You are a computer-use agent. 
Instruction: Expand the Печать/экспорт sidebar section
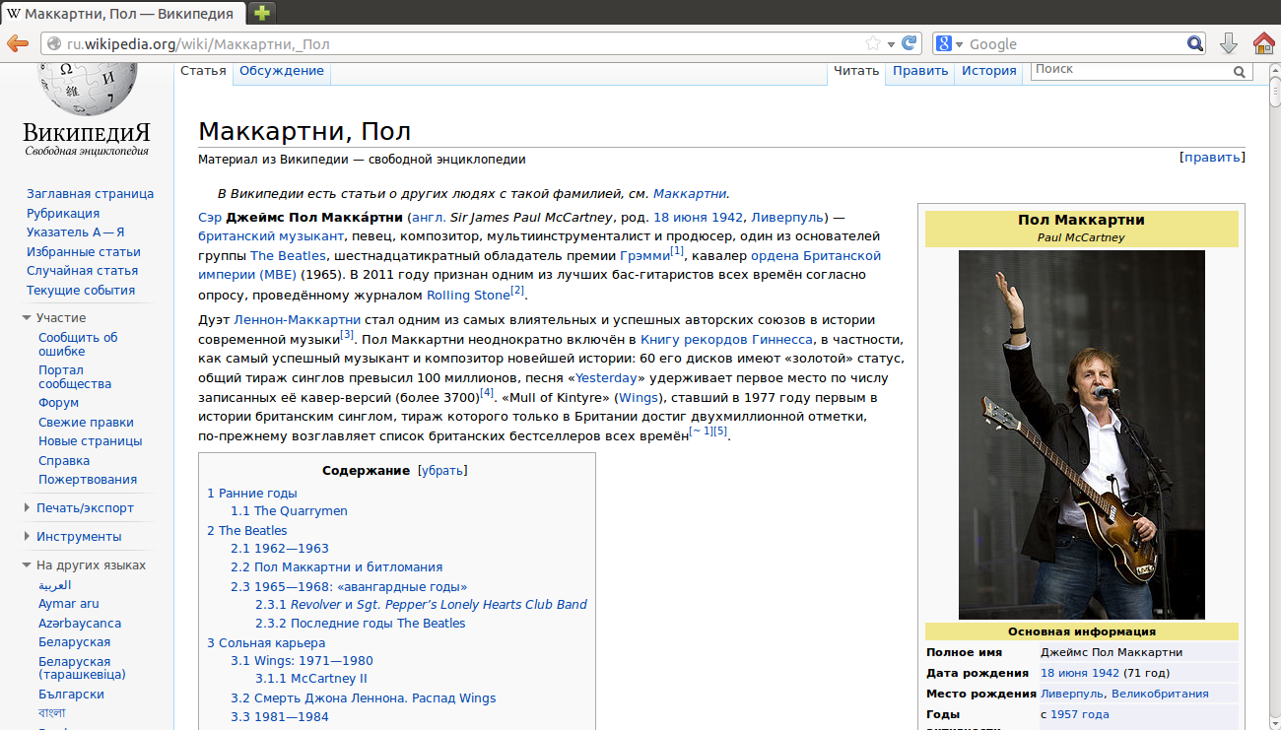pos(27,508)
